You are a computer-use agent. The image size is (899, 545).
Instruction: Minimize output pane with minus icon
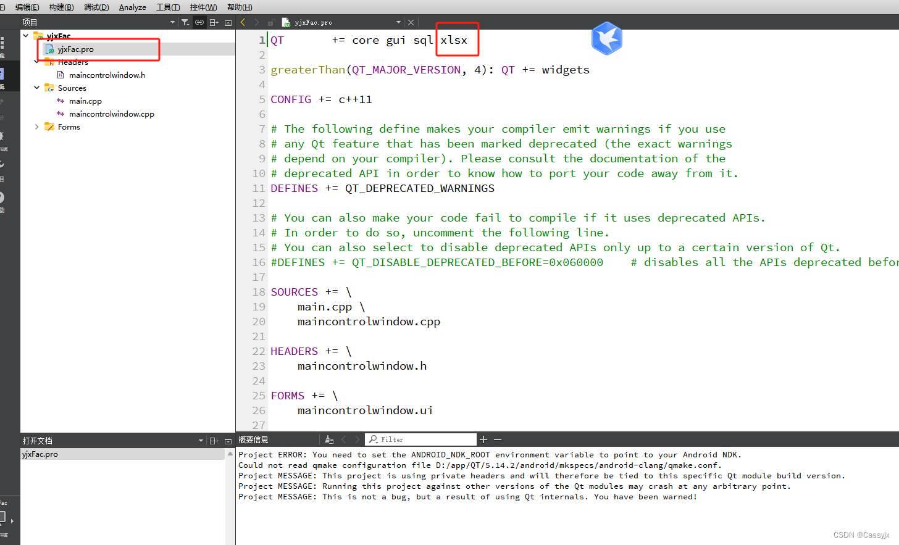click(x=498, y=439)
